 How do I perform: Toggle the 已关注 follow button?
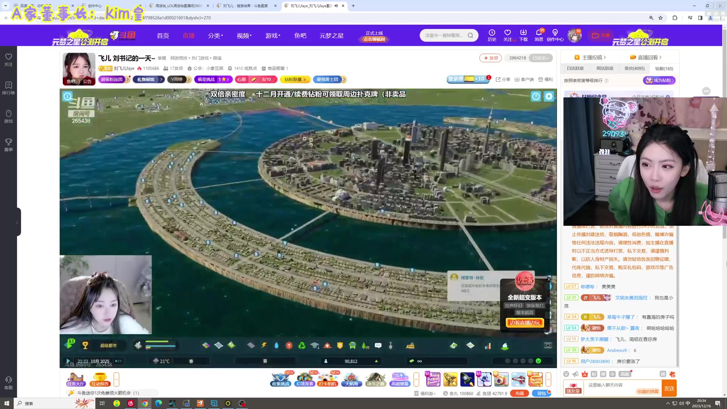point(540,58)
